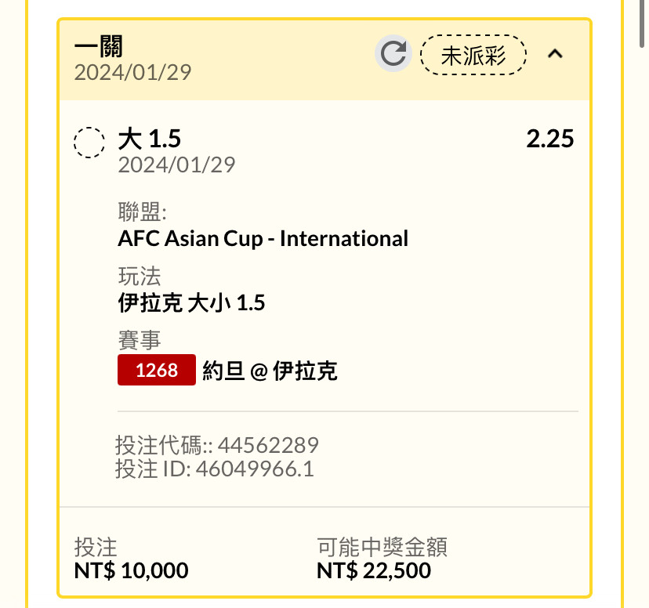The height and width of the screenshot is (608, 649).
Task: Click the 一關 bet type heading
Action: [x=99, y=46]
